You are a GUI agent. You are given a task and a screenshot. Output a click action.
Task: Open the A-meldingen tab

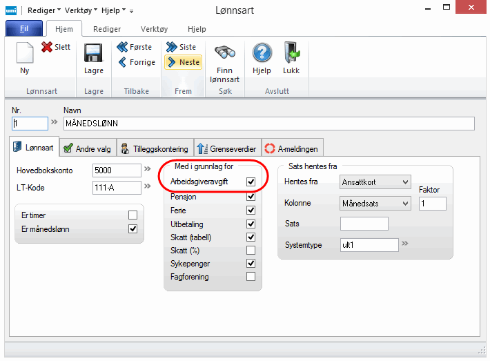pos(293,148)
